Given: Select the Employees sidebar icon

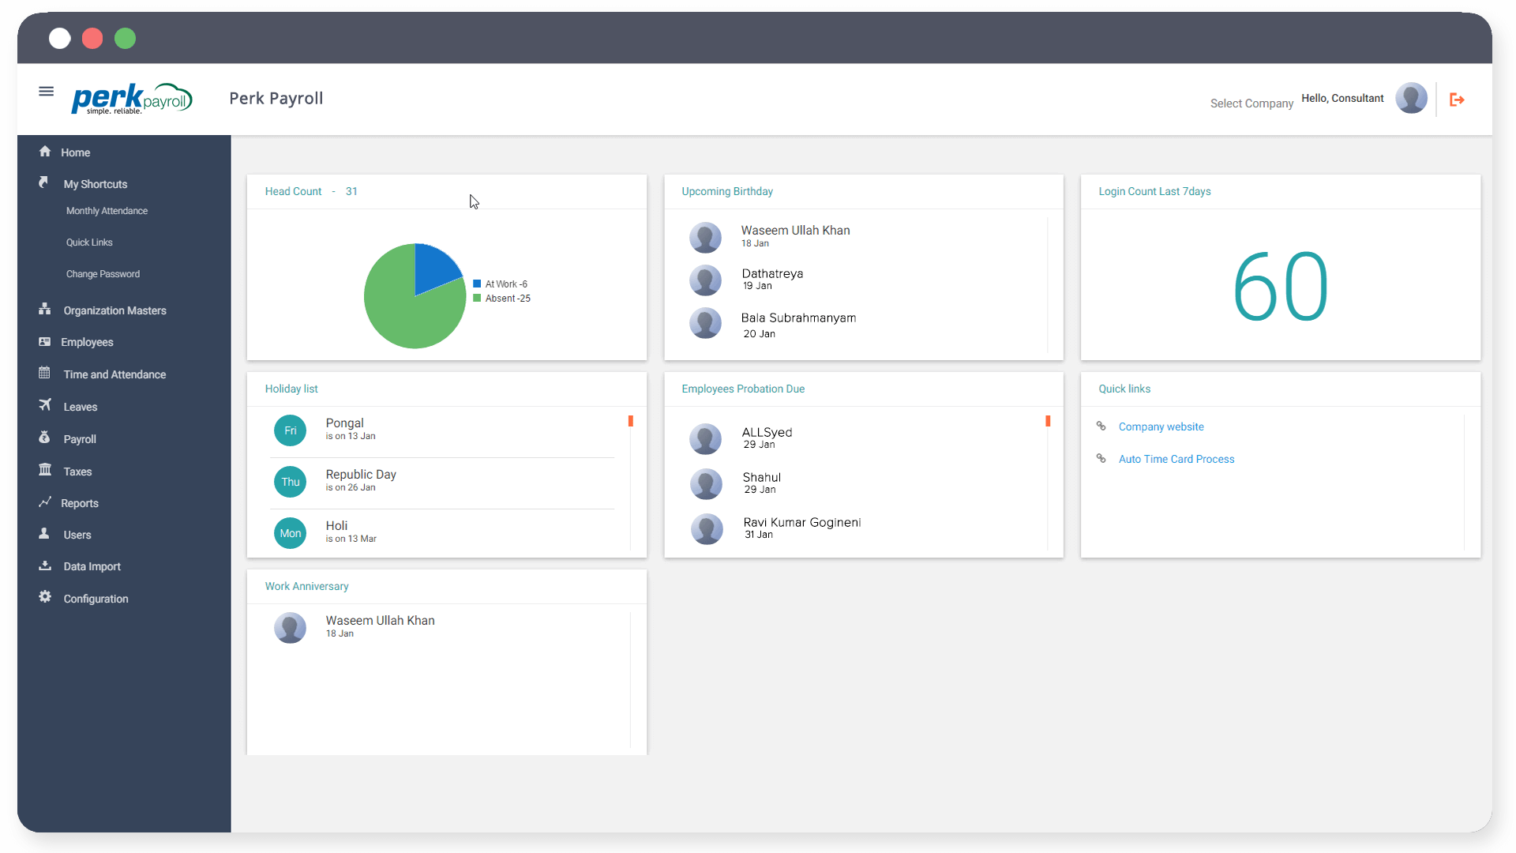Looking at the screenshot, I should click(43, 342).
